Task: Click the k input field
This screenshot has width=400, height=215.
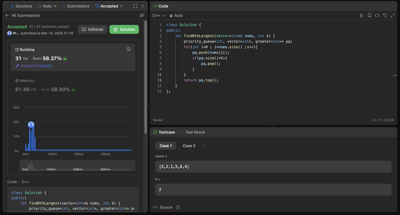Action: click(x=273, y=189)
